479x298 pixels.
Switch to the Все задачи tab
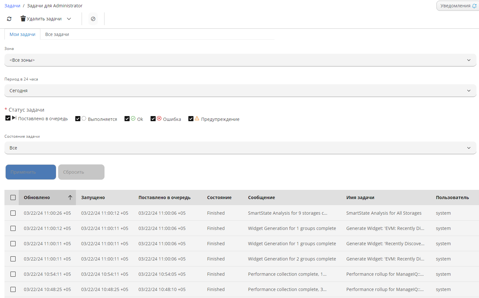57,34
